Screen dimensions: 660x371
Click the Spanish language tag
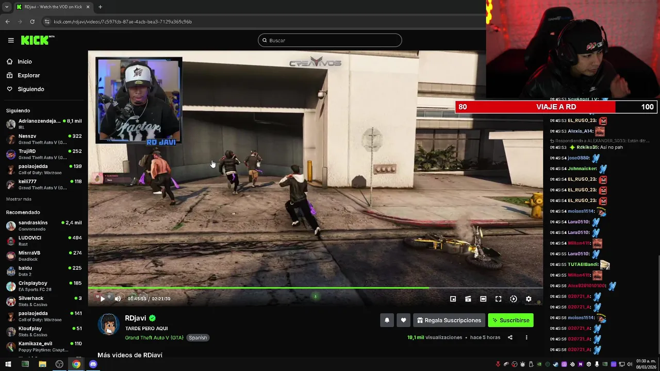197,338
